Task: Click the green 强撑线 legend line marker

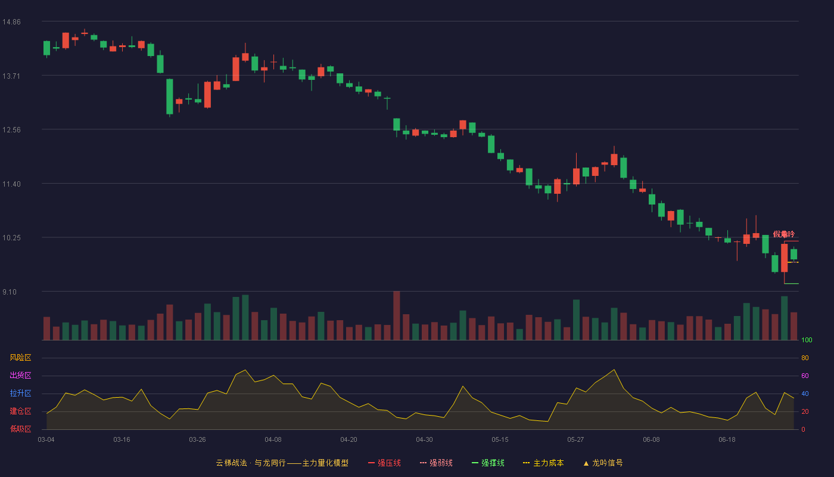Action: (475, 463)
